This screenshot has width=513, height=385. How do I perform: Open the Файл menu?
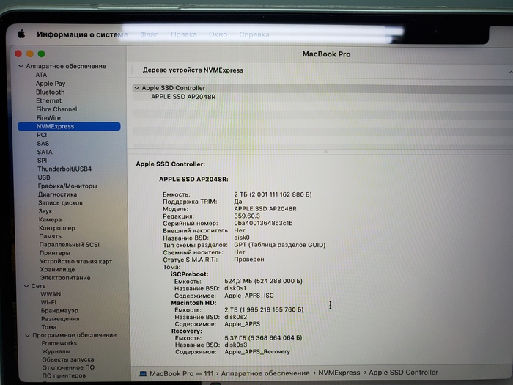[150, 34]
